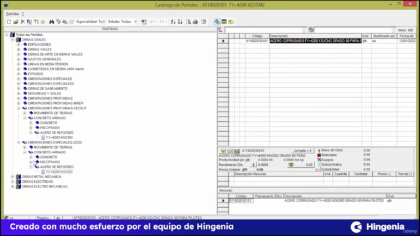The image size is (420, 236).
Task: Click the Equipos tools resource icon
Action: [319, 160]
